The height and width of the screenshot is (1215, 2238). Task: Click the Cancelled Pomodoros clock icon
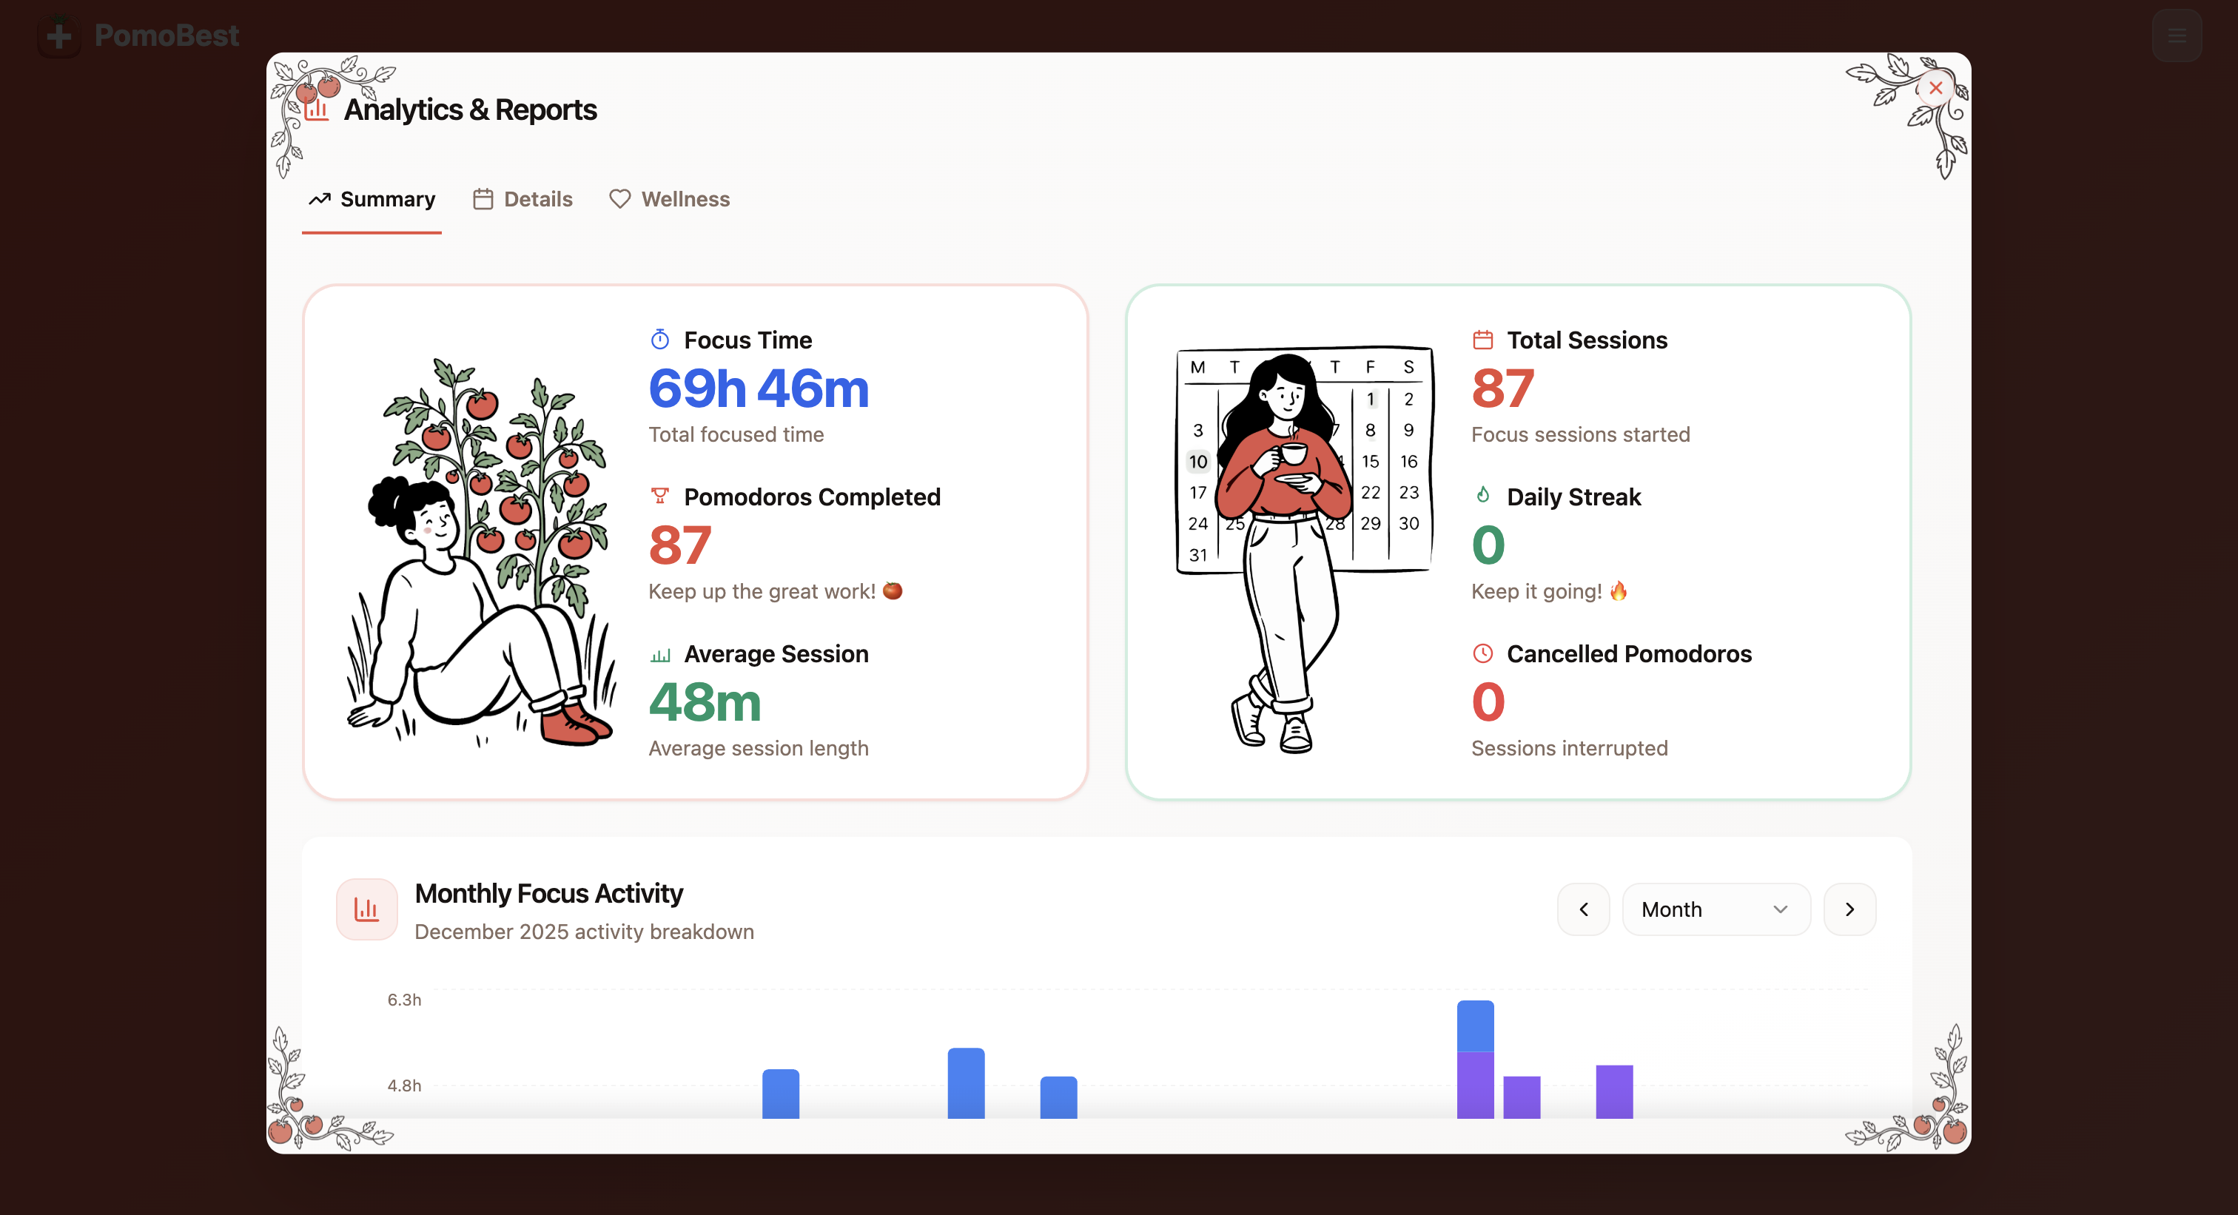pos(1482,653)
